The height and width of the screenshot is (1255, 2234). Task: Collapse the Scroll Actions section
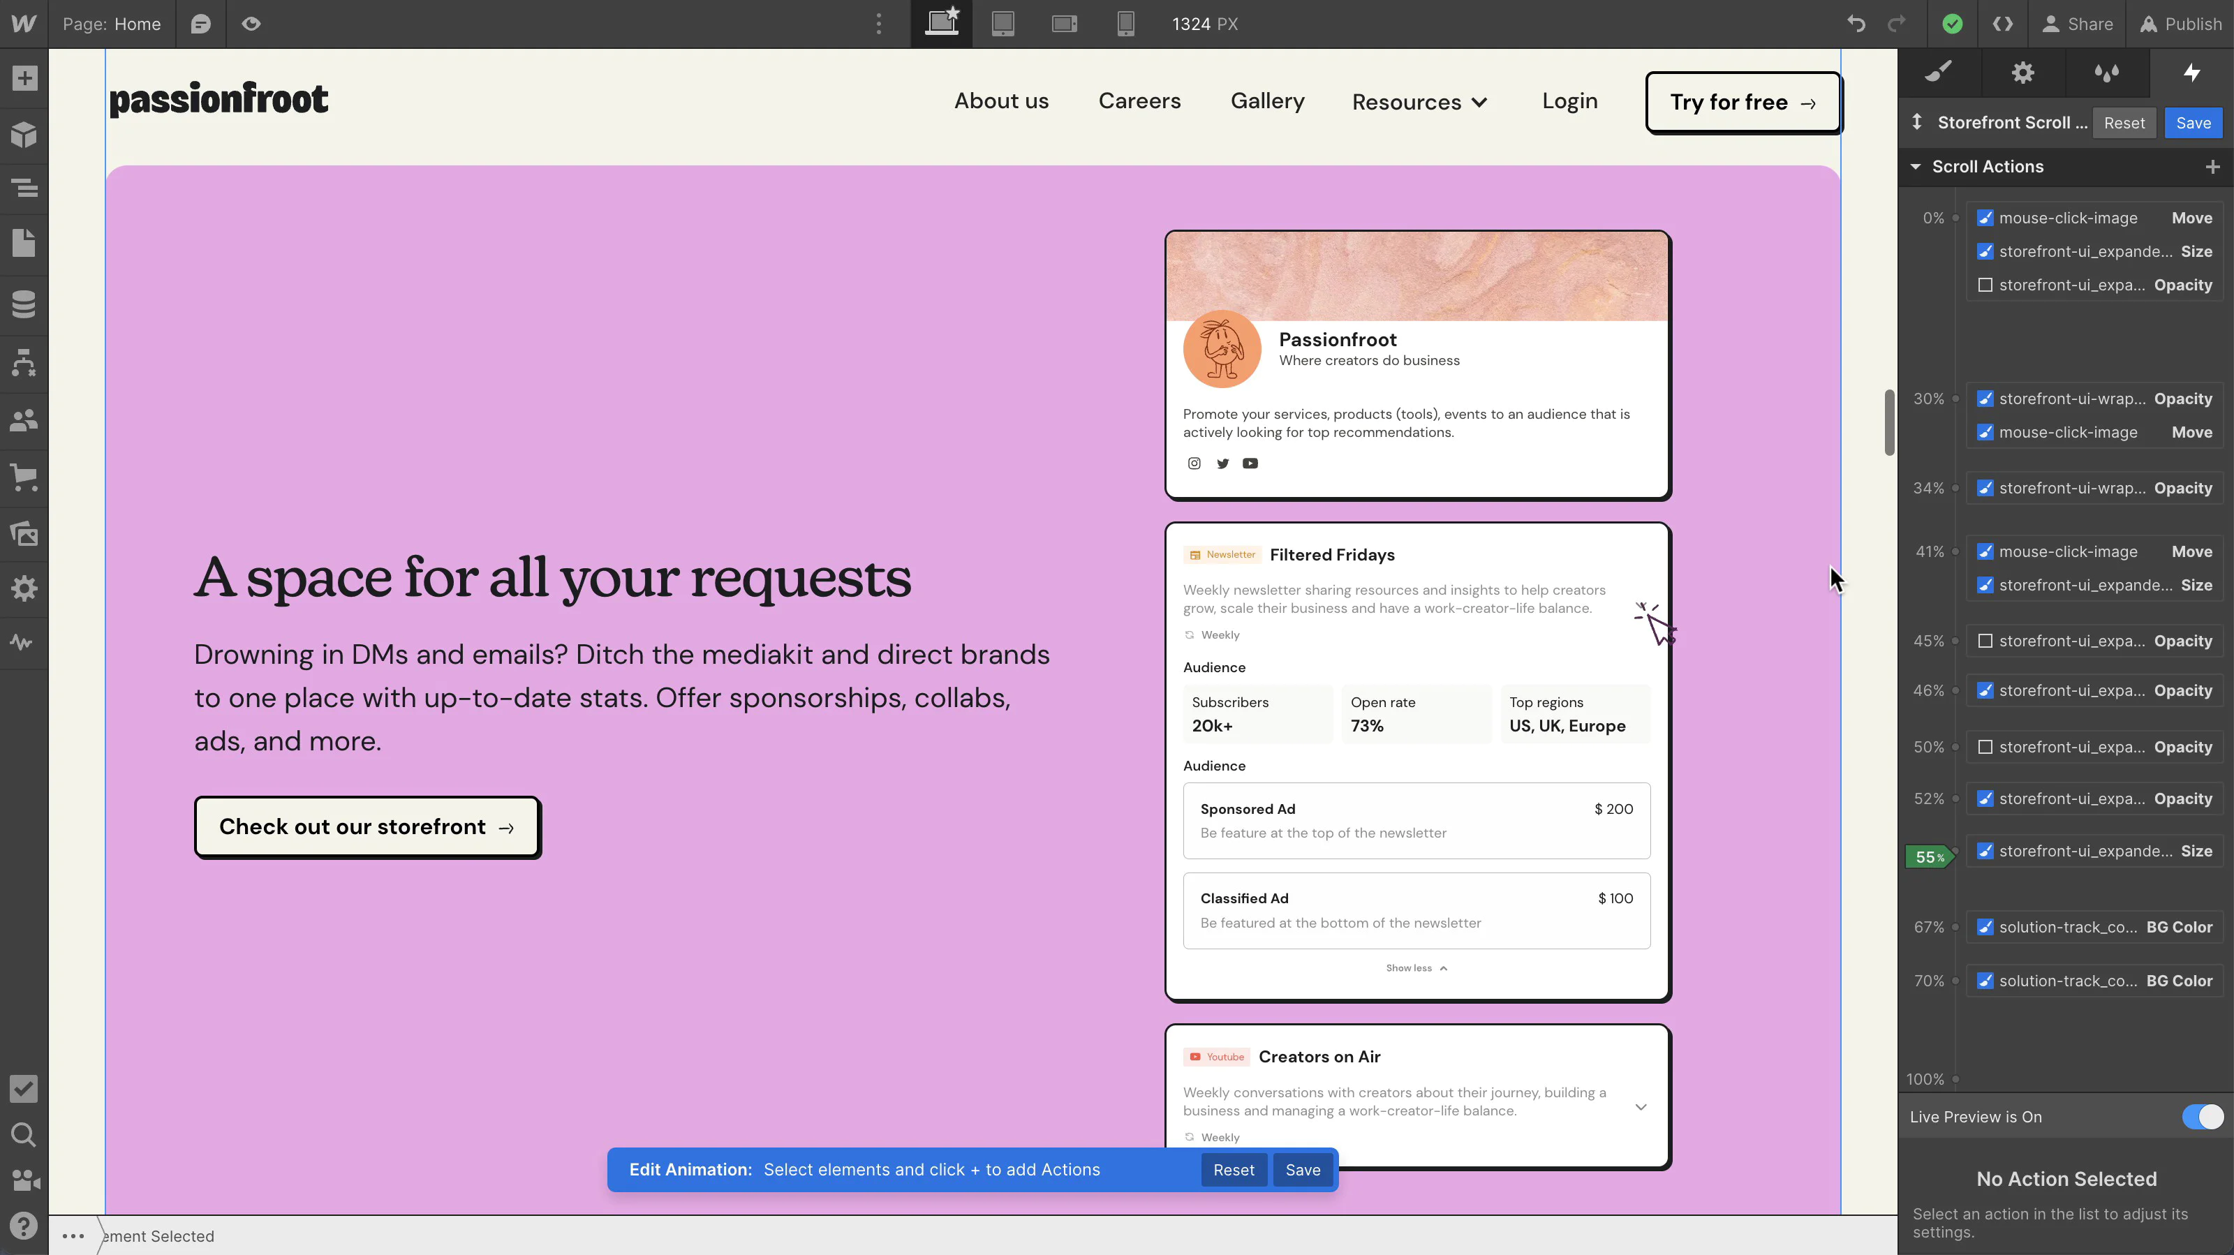[1916, 167]
